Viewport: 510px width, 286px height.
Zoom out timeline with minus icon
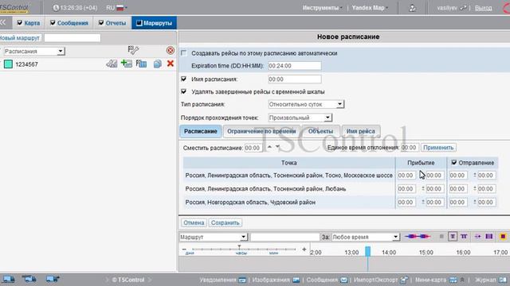point(184,249)
